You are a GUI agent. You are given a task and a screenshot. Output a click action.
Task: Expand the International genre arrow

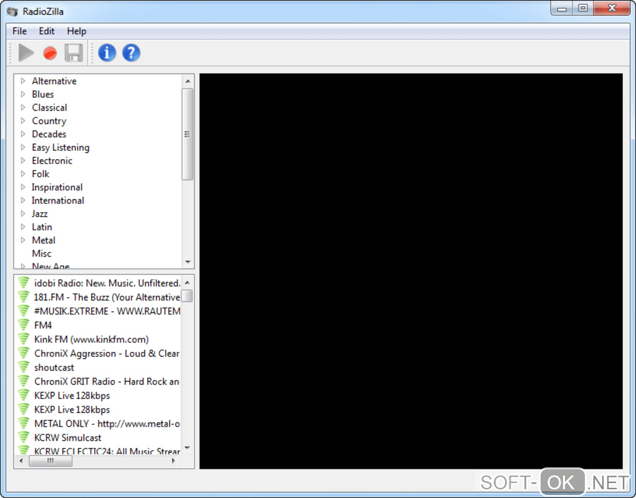23,200
